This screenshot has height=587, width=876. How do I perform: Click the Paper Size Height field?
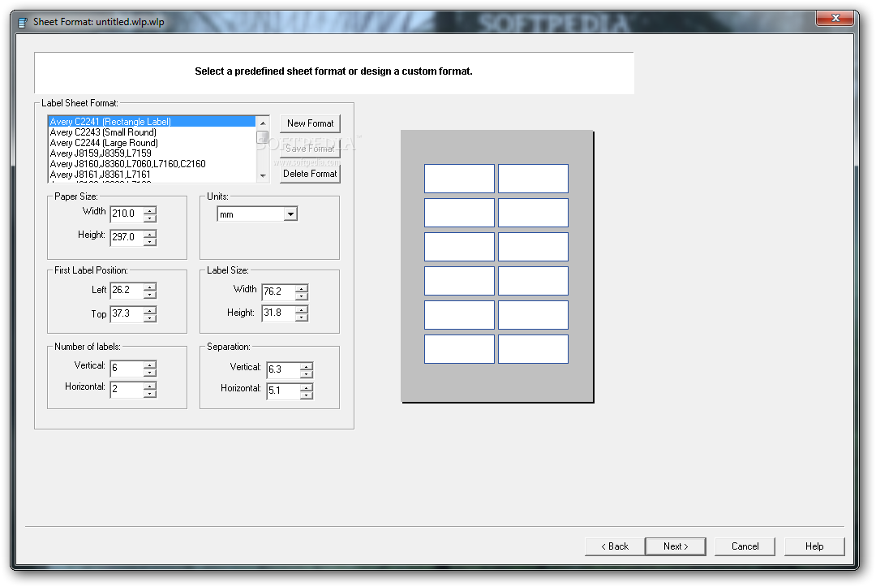(127, 237)
